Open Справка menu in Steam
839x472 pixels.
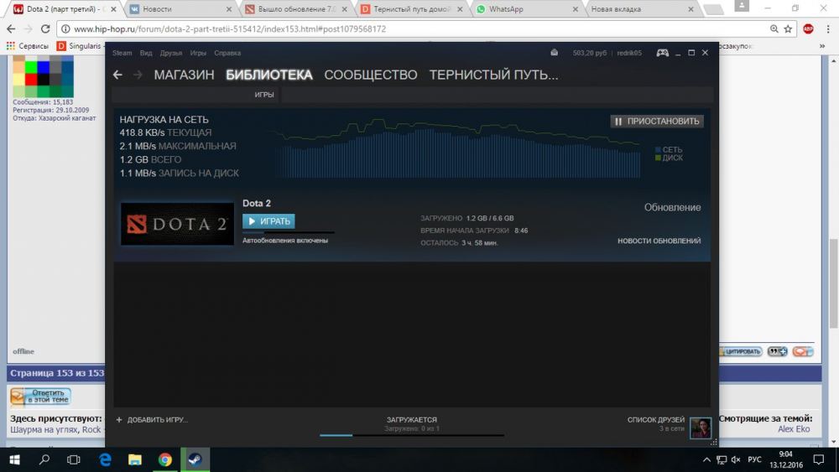(x=227, y=53)
